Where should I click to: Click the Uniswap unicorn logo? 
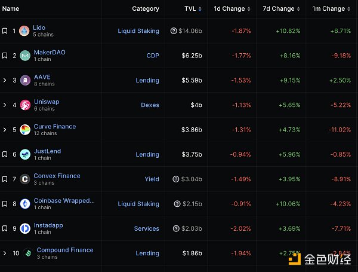pyautogui.click(x=24, y=105)
